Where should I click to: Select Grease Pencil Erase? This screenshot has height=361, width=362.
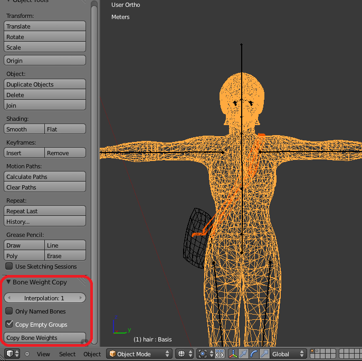tap(65, 255)
